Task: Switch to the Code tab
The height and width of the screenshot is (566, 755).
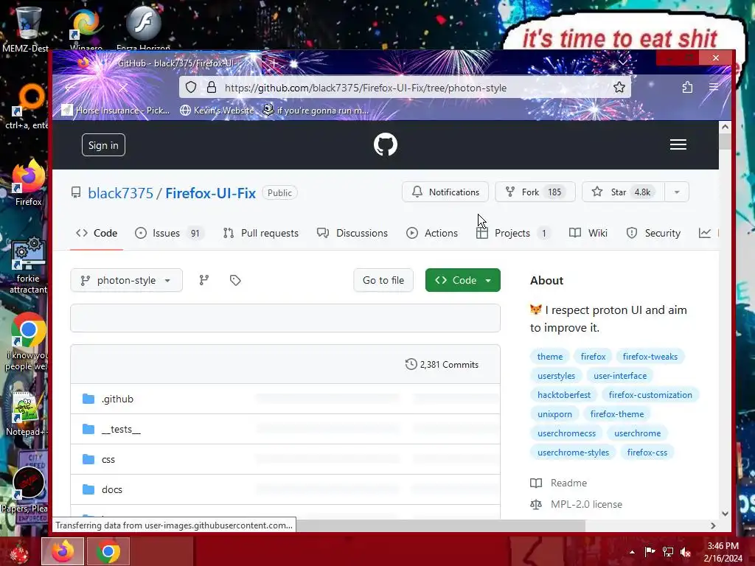Action: click(97, 233)
